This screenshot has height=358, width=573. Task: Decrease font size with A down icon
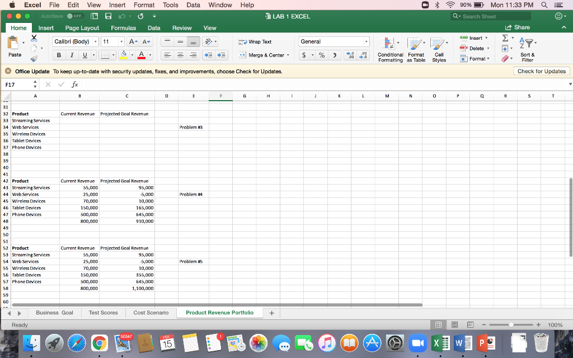pyautogui.click(x=146, y=41)
